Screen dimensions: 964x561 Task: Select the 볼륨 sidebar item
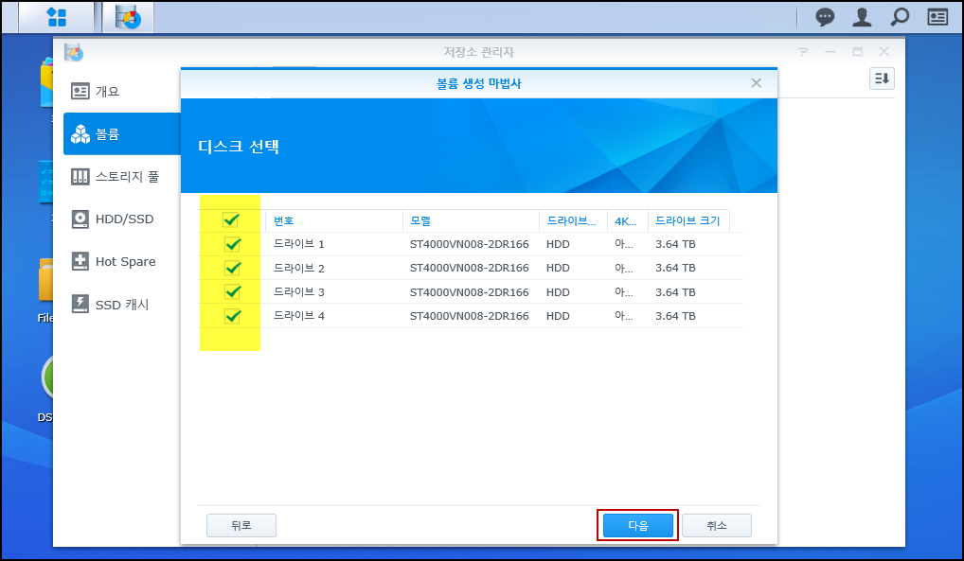click(122, 134)
